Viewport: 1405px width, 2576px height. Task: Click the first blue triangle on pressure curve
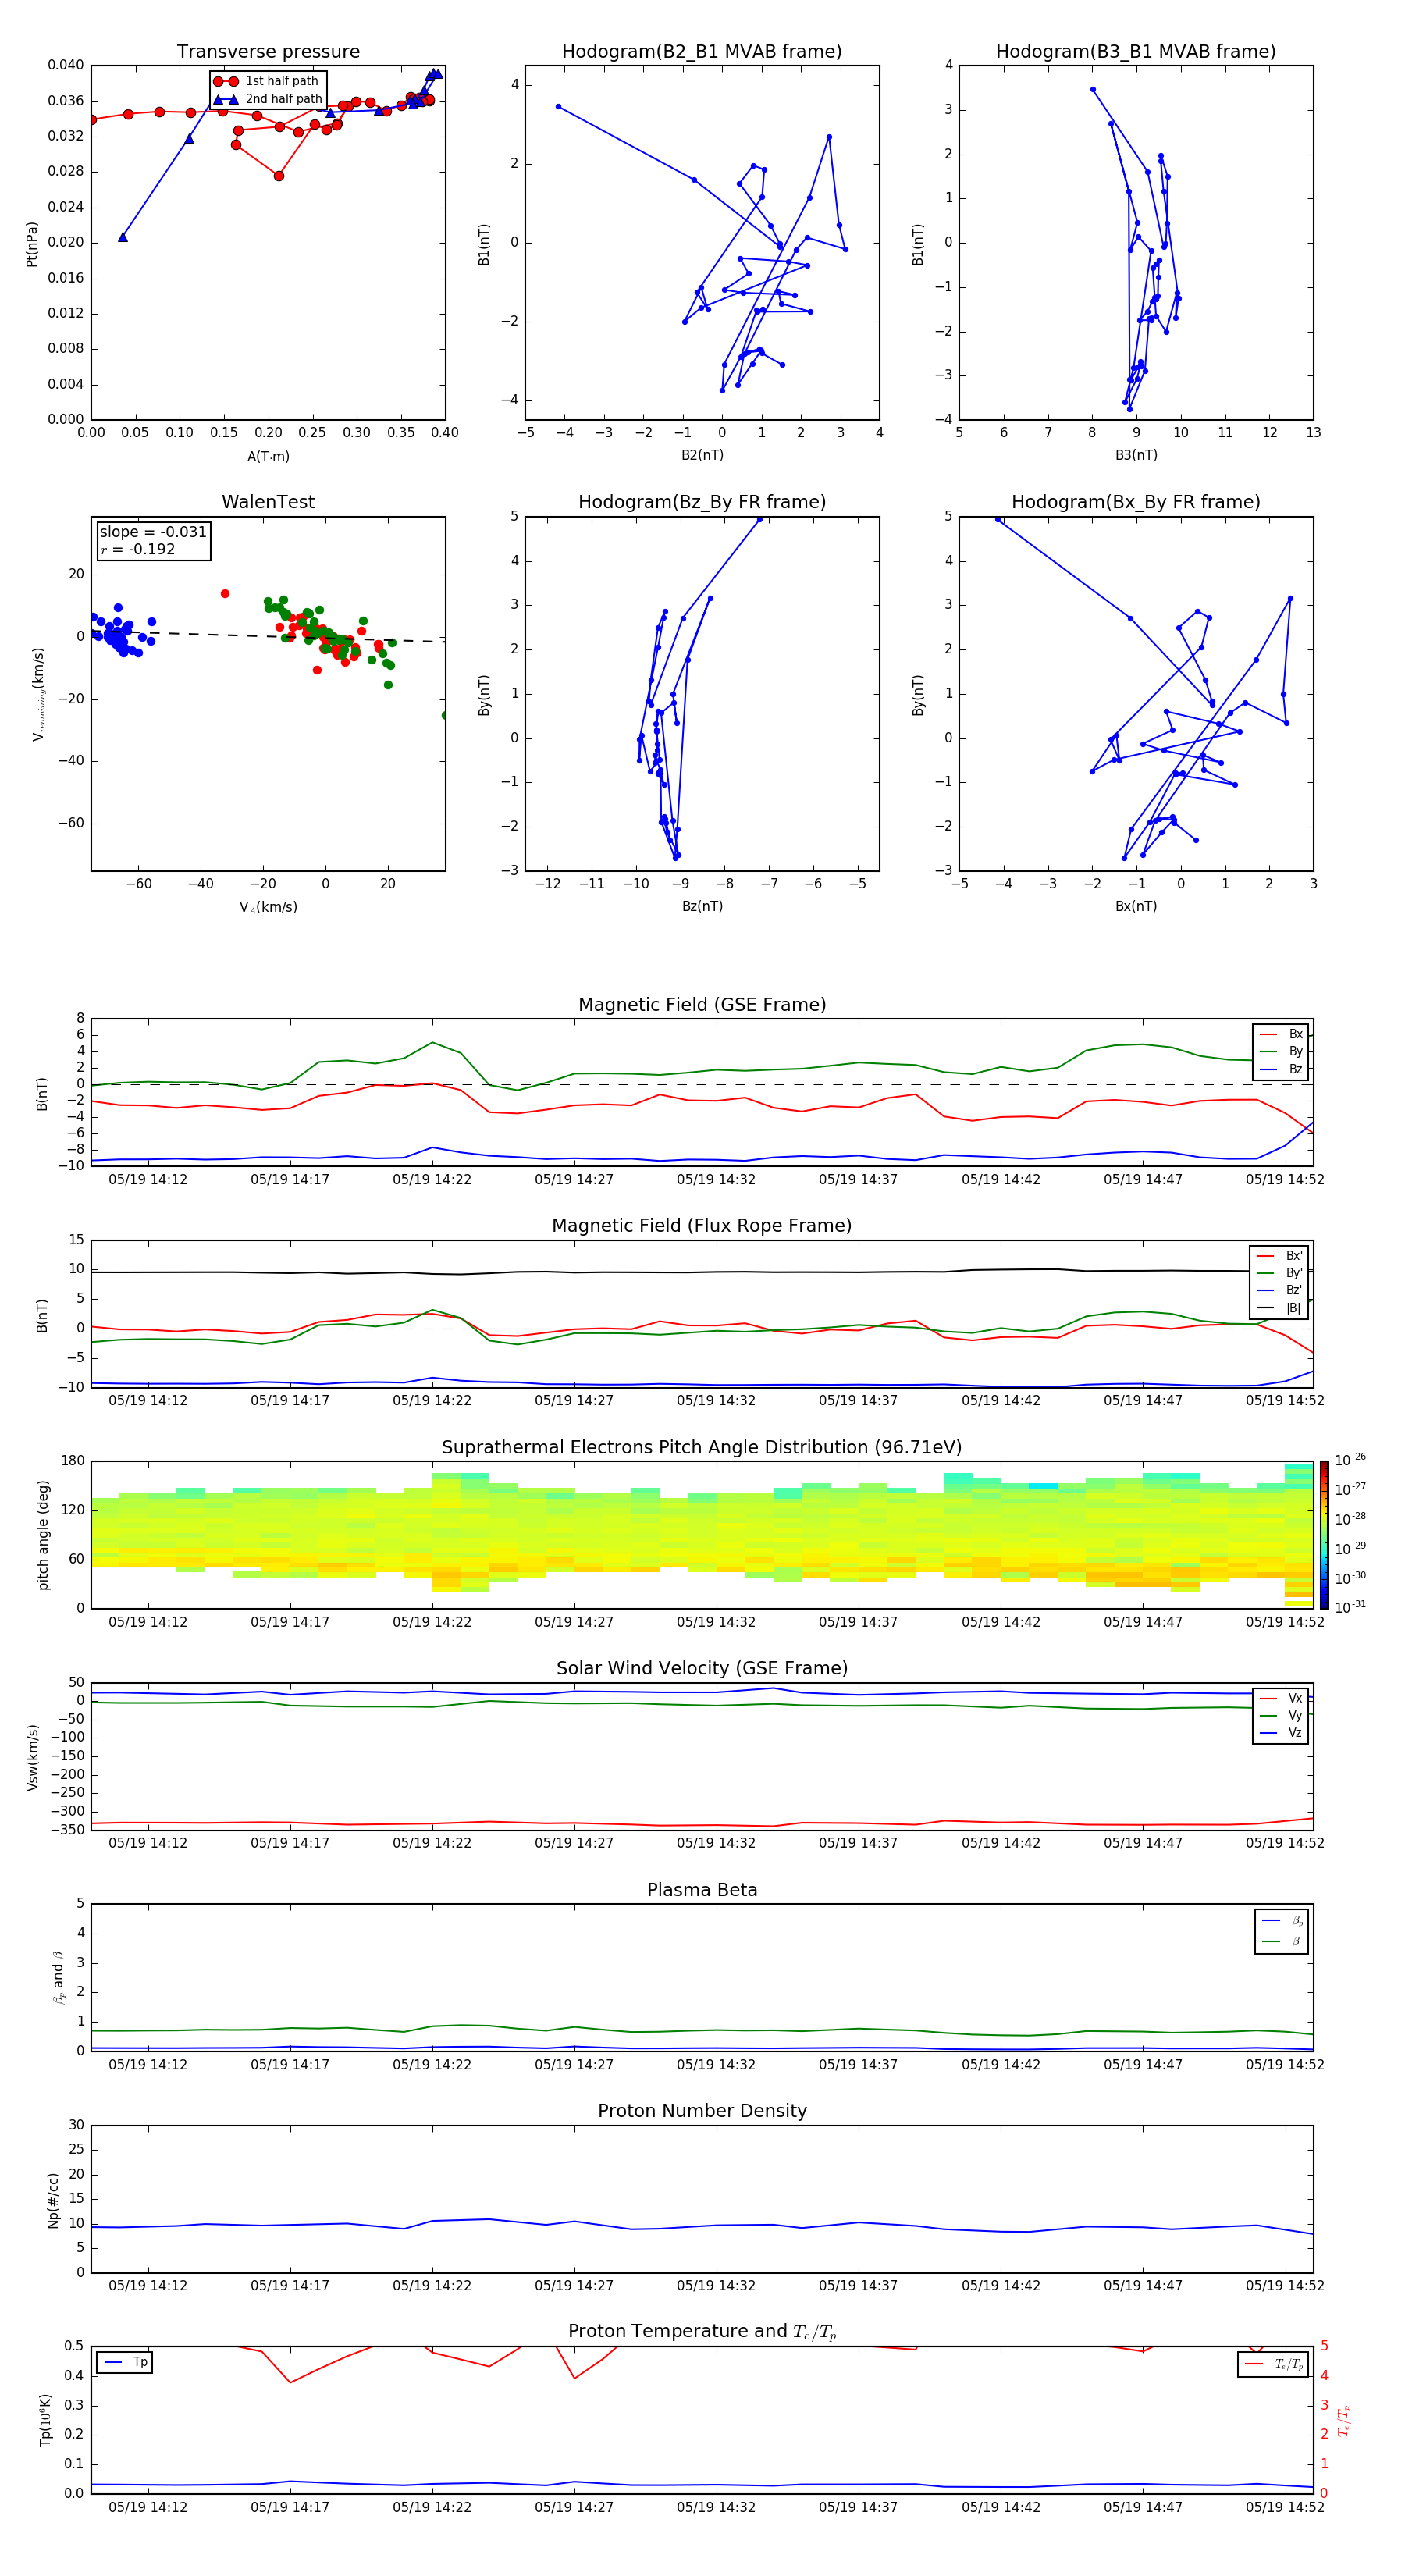123,237
